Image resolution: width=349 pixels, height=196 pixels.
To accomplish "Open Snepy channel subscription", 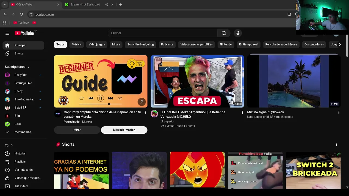I will pyautogui.click(x=23, y=91).
